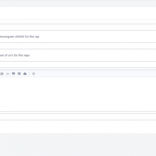This screenshot has width=156, height=156.
Task: Focus the input just above the remarkup toolbar
Action: pyautogui.click(x=78, y=65)
